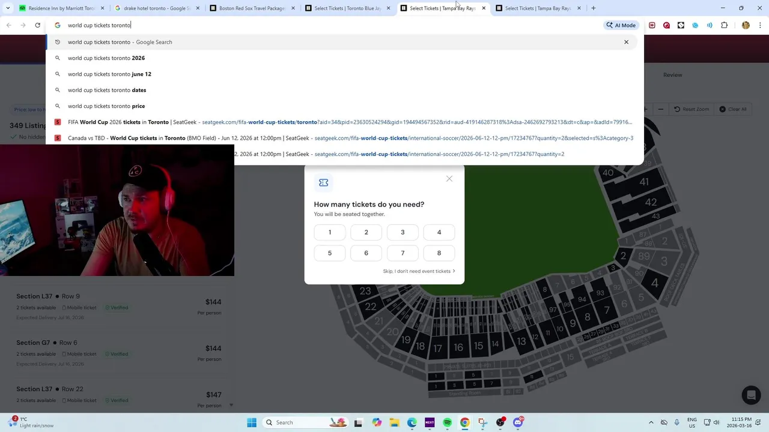Open Discord from the taskbar
769x432 pixels.
(x=518, y=422)
